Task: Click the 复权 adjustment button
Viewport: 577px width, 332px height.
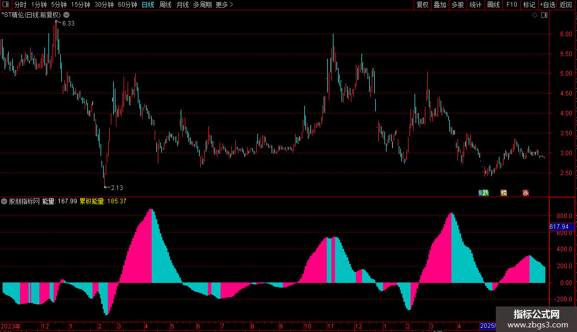Action: pos(422,5)
